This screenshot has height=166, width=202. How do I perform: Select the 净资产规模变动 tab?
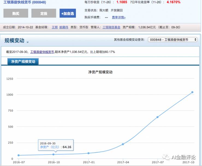tap(23, 62)
